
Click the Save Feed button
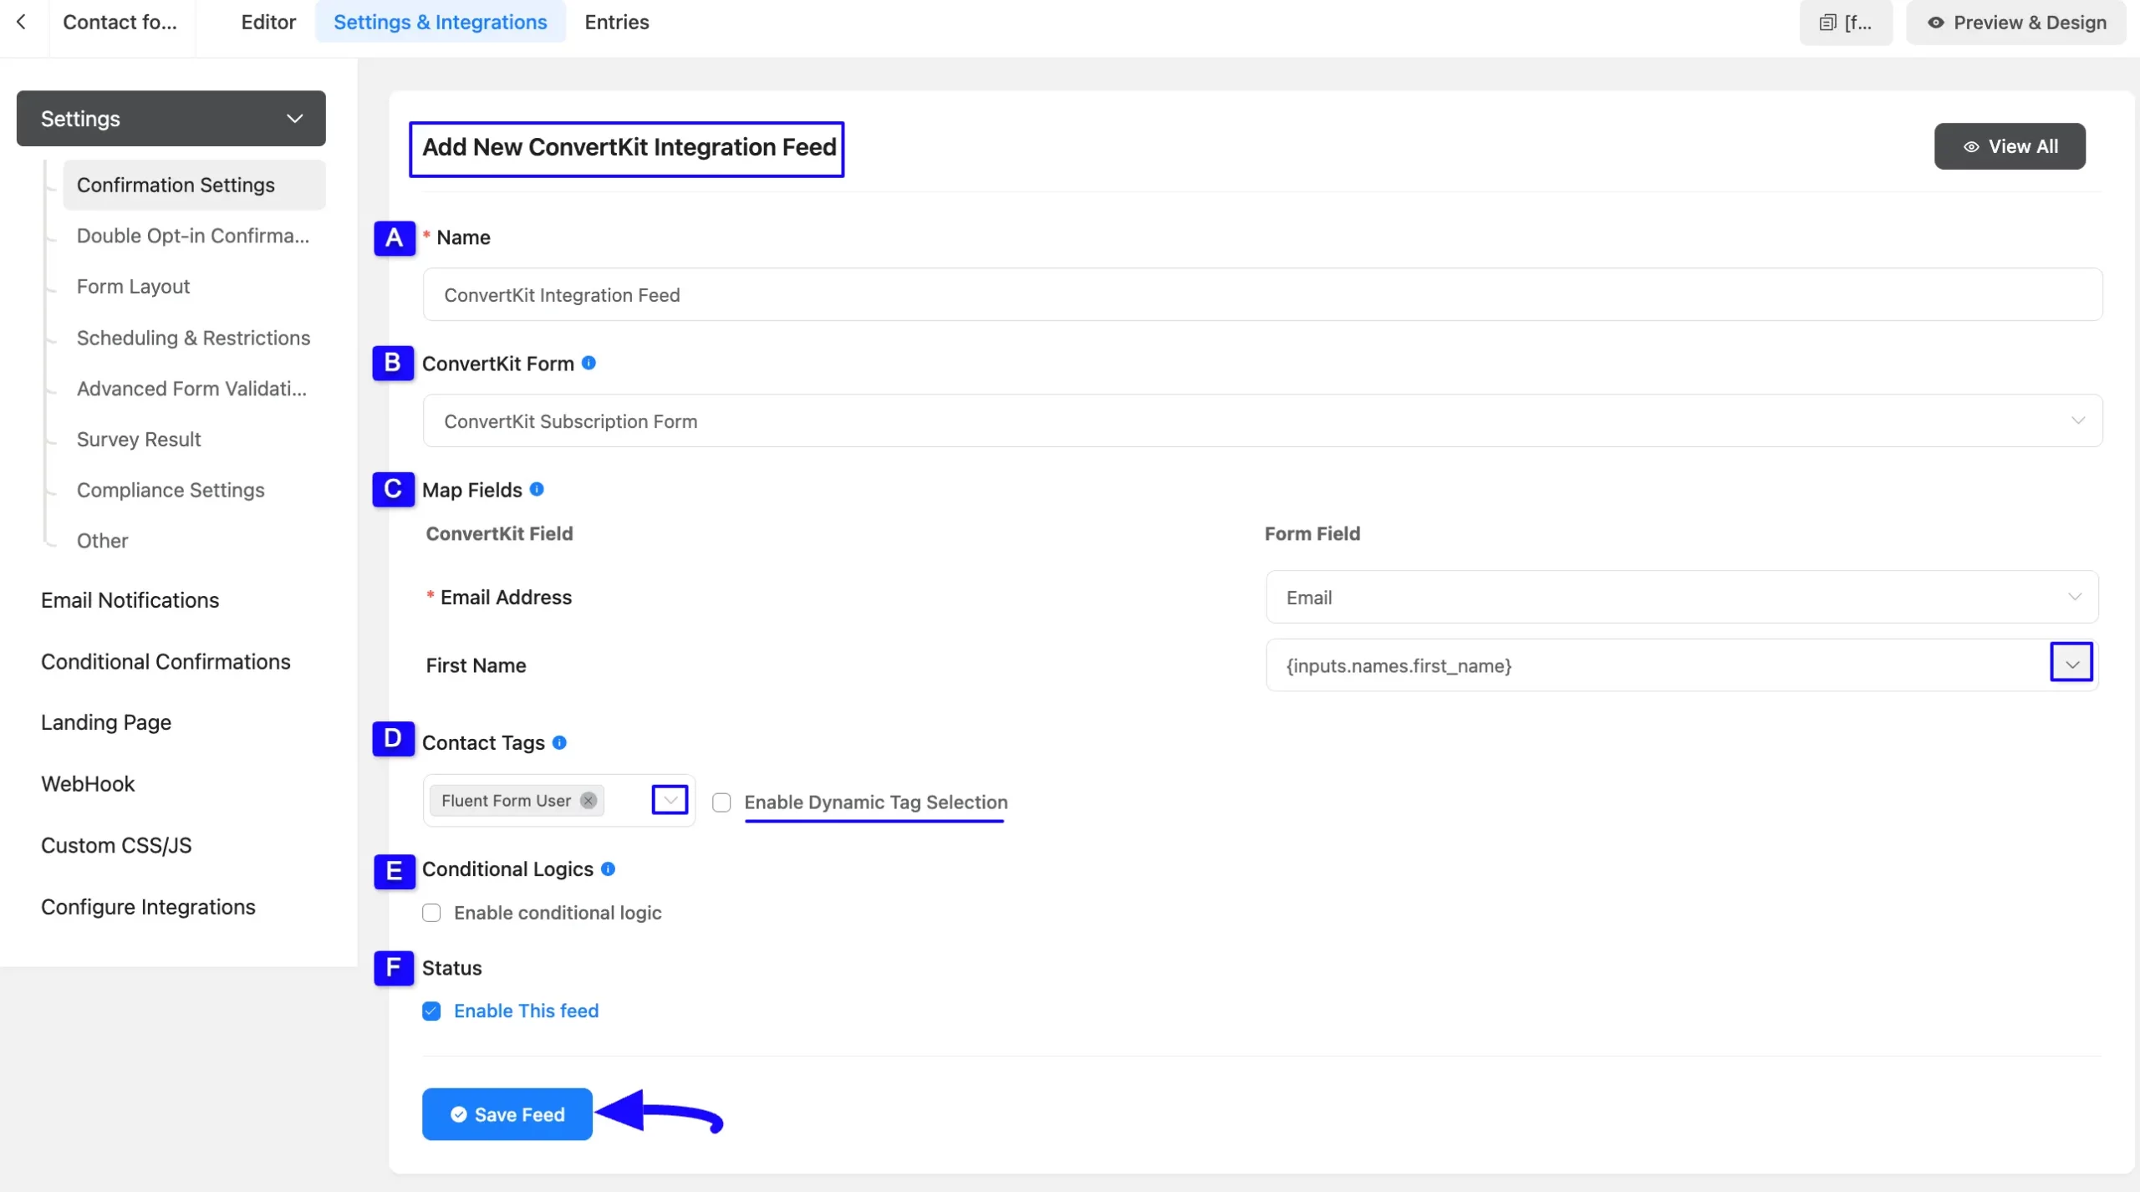507,1114
